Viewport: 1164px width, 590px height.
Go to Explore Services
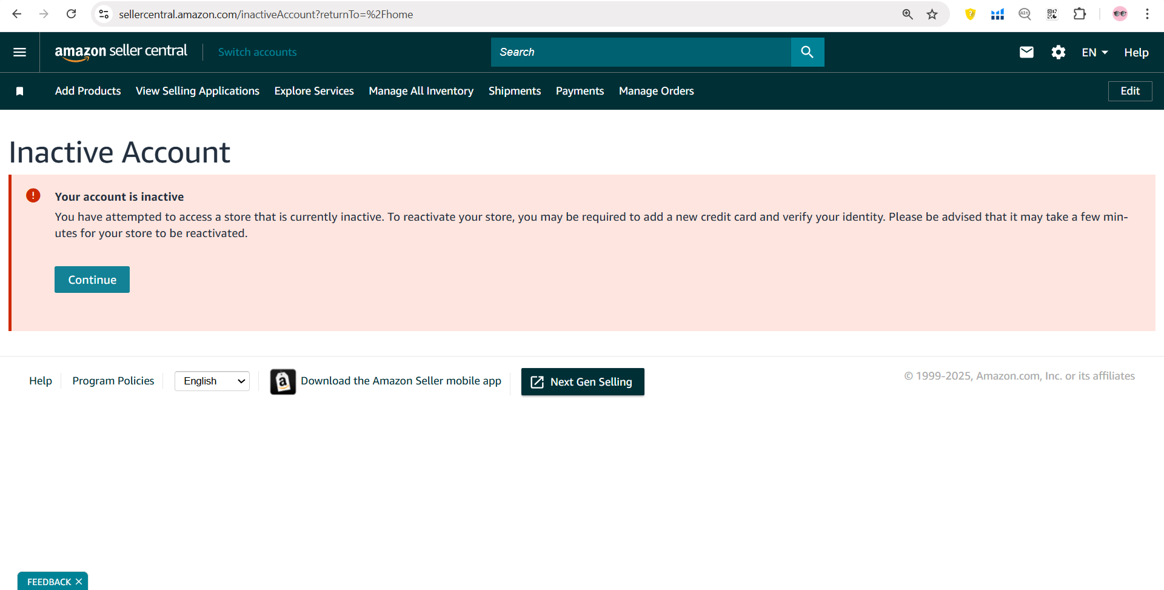[x=314, y=91]
